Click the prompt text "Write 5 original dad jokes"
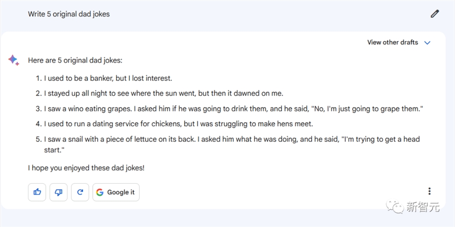This screenshot has height=227, width=455. point(69,14)
